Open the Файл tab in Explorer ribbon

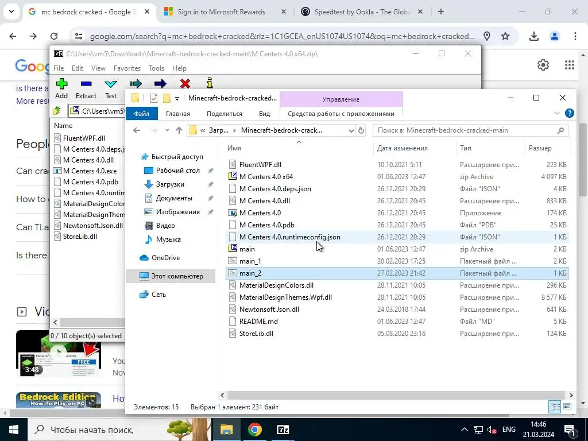[x=142, y=114]
